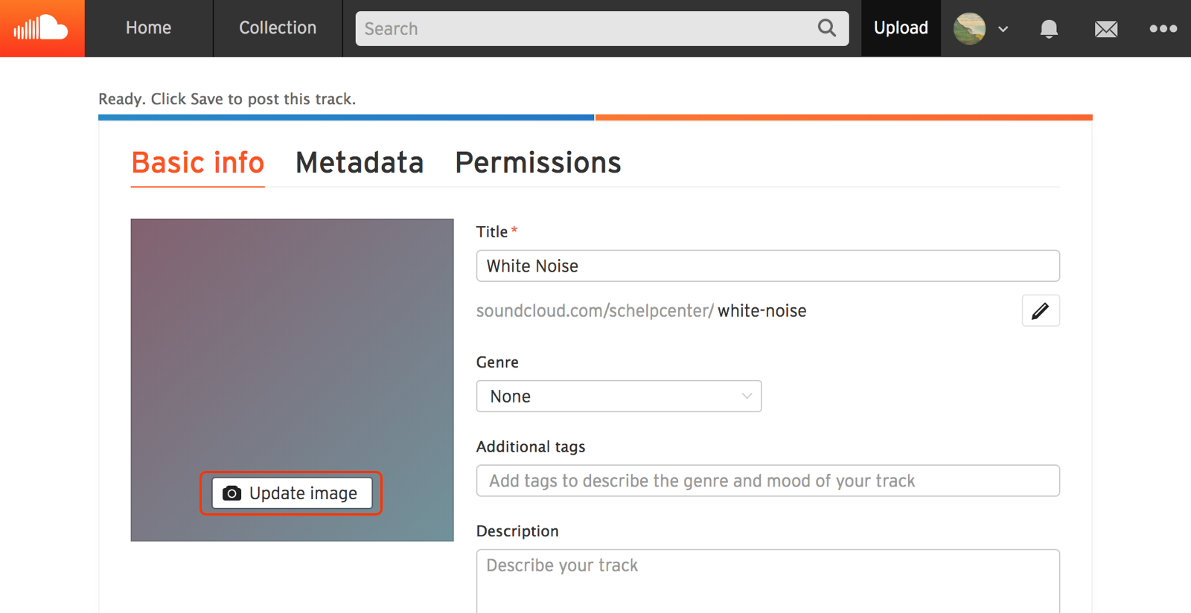Click the three-dots more options icon

(1162, 28)
